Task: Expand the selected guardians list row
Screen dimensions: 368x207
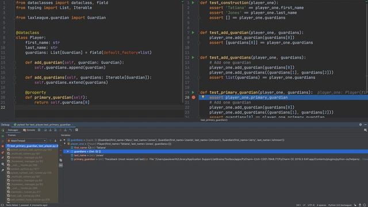Action: (68, 151)
